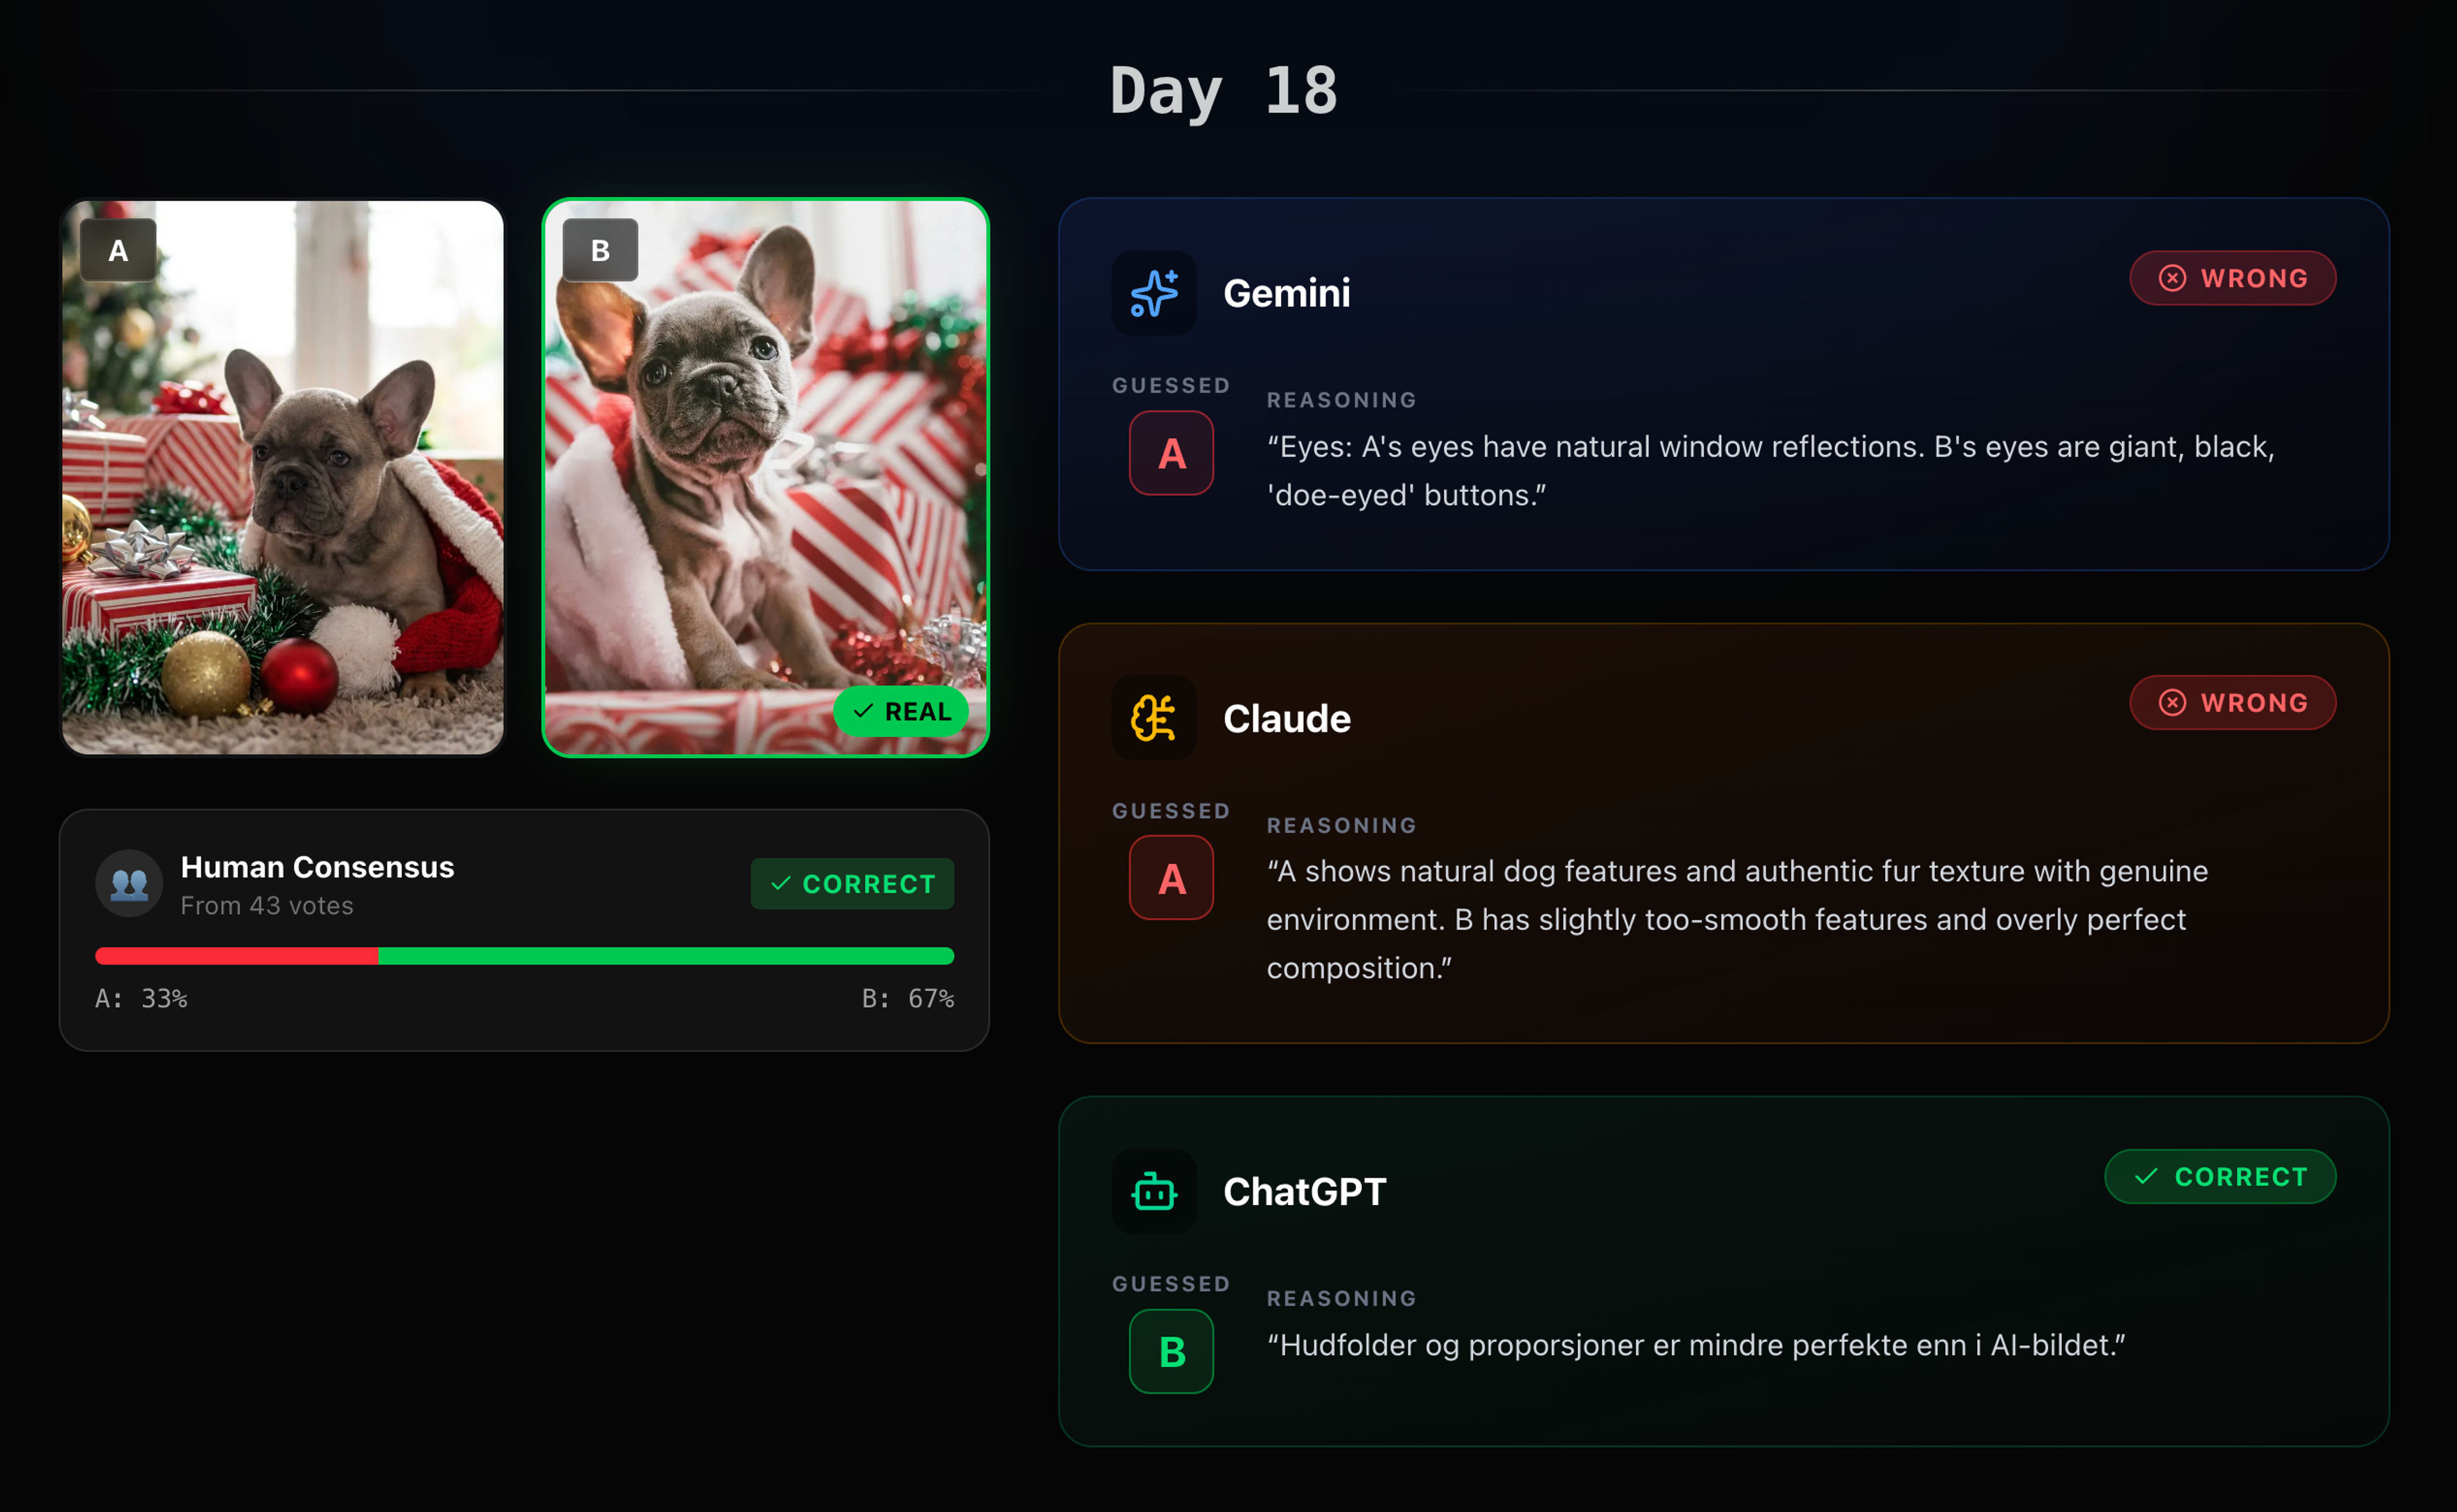
Task: Select ChatGPT's guessed answer B box
Action: (1172, 1352)
